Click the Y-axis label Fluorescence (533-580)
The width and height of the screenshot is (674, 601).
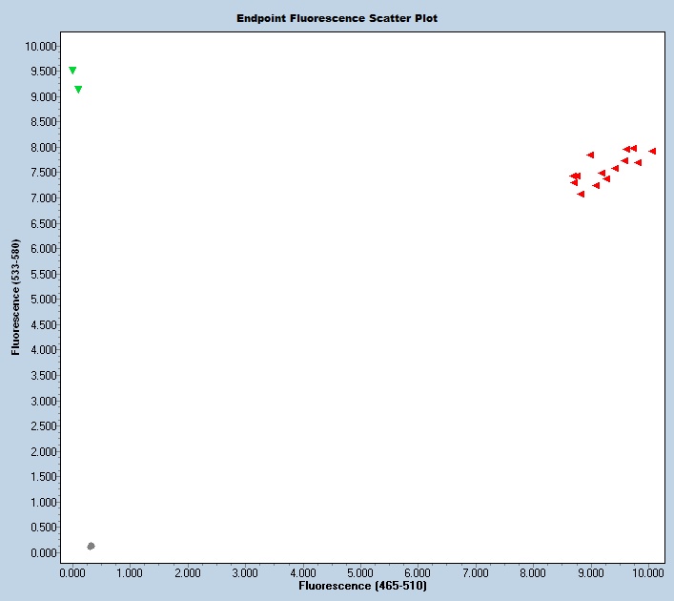point(16,298)
